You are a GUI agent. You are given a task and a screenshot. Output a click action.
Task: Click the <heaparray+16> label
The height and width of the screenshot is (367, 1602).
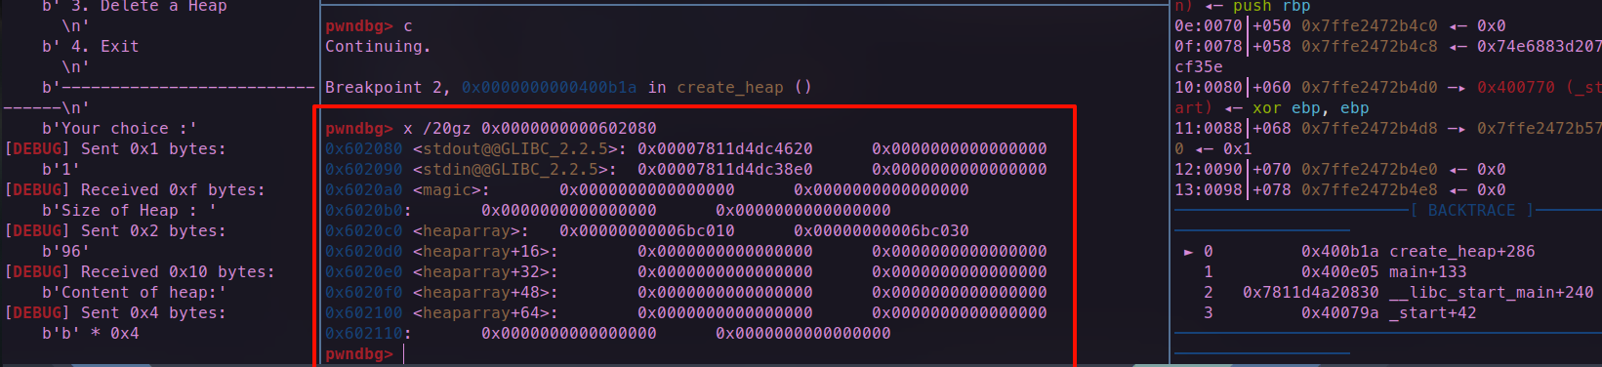click(x=486, y=251)
